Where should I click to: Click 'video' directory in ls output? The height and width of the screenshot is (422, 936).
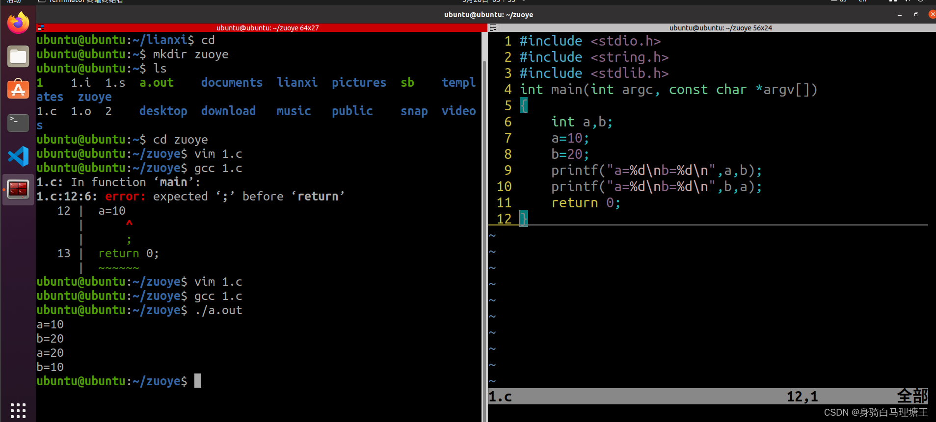point(458,111)
